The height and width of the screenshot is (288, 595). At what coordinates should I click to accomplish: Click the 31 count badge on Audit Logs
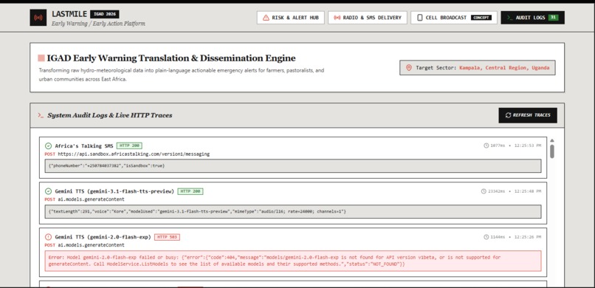click(553, 18)
